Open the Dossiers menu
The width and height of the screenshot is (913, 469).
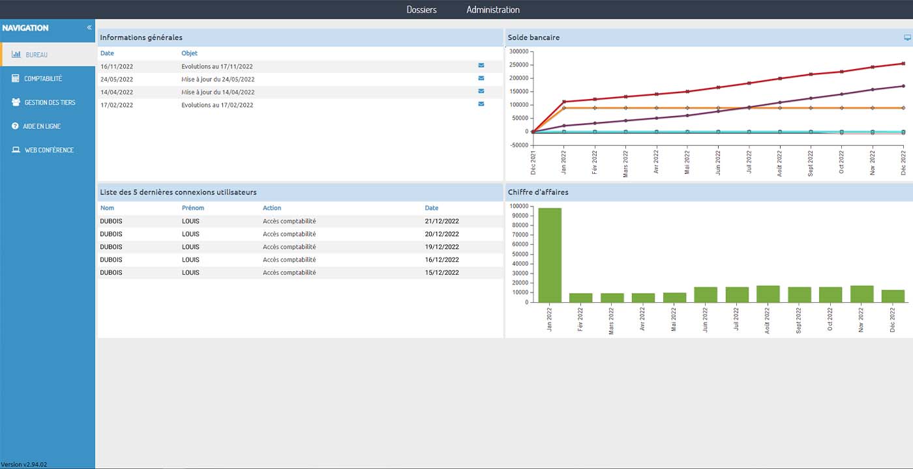(x=421, y=10)
